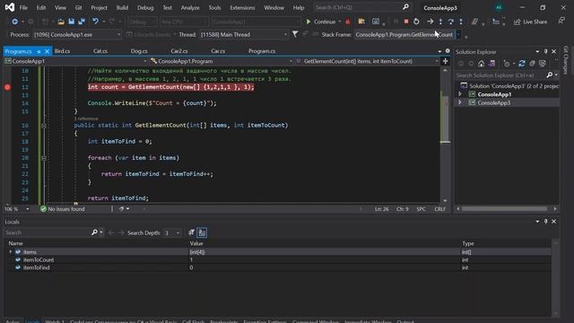Switch to the Dog.cs tab

[x=139, y=51]
